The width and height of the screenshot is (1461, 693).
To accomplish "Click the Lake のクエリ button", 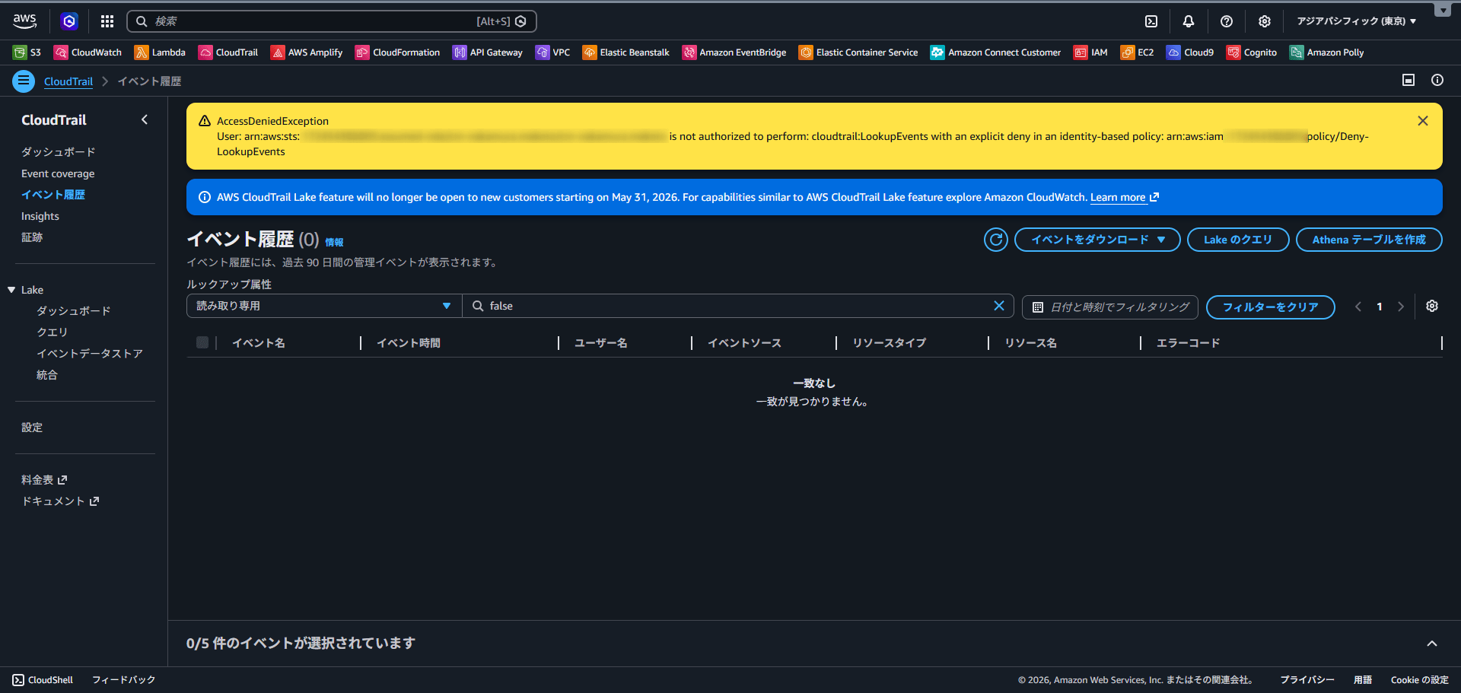I will pos(1238,240).
